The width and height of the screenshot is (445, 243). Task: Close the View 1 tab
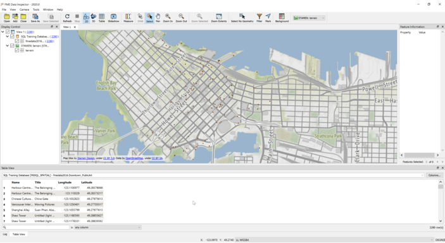click(x=75, y=27)
